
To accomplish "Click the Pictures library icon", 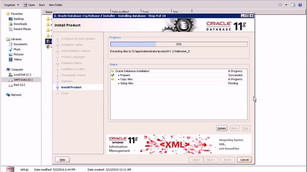I will point(11,54).
